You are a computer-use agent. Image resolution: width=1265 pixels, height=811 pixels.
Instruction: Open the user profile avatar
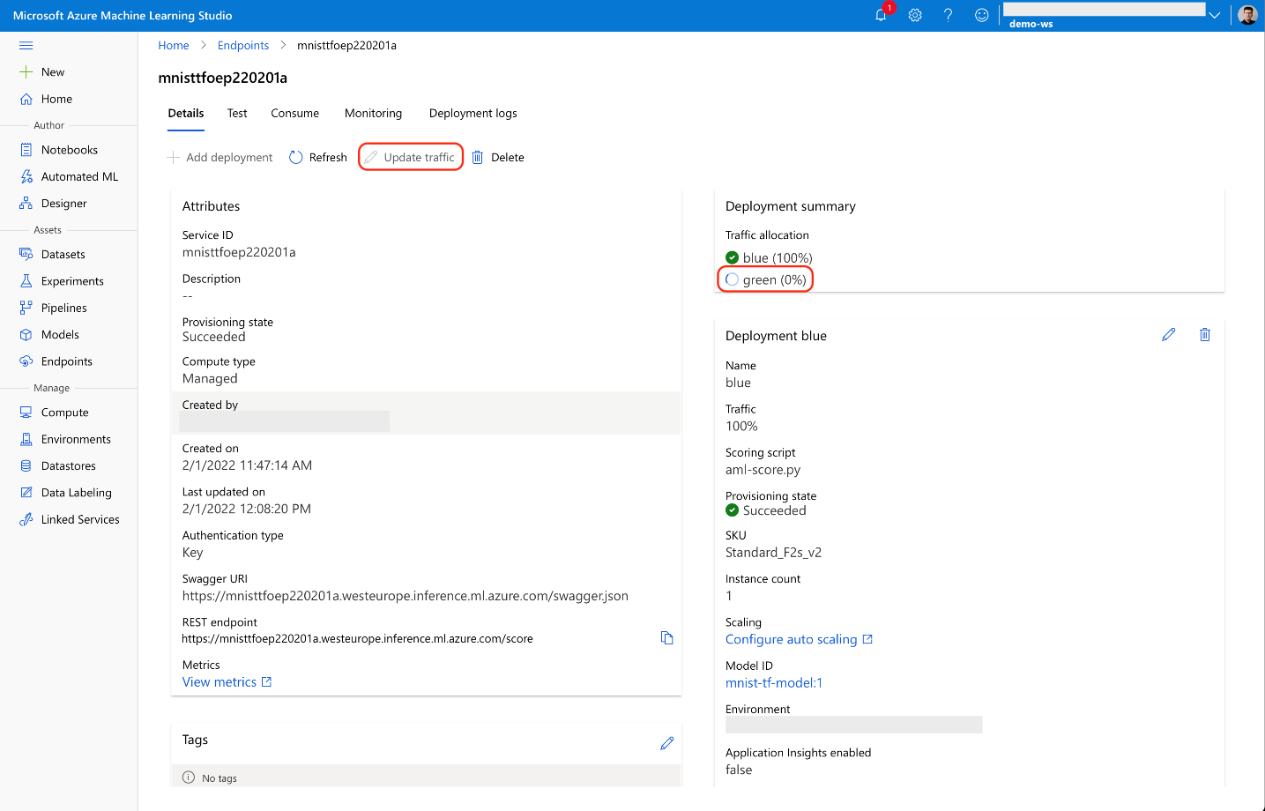(x=1247, y=15)
